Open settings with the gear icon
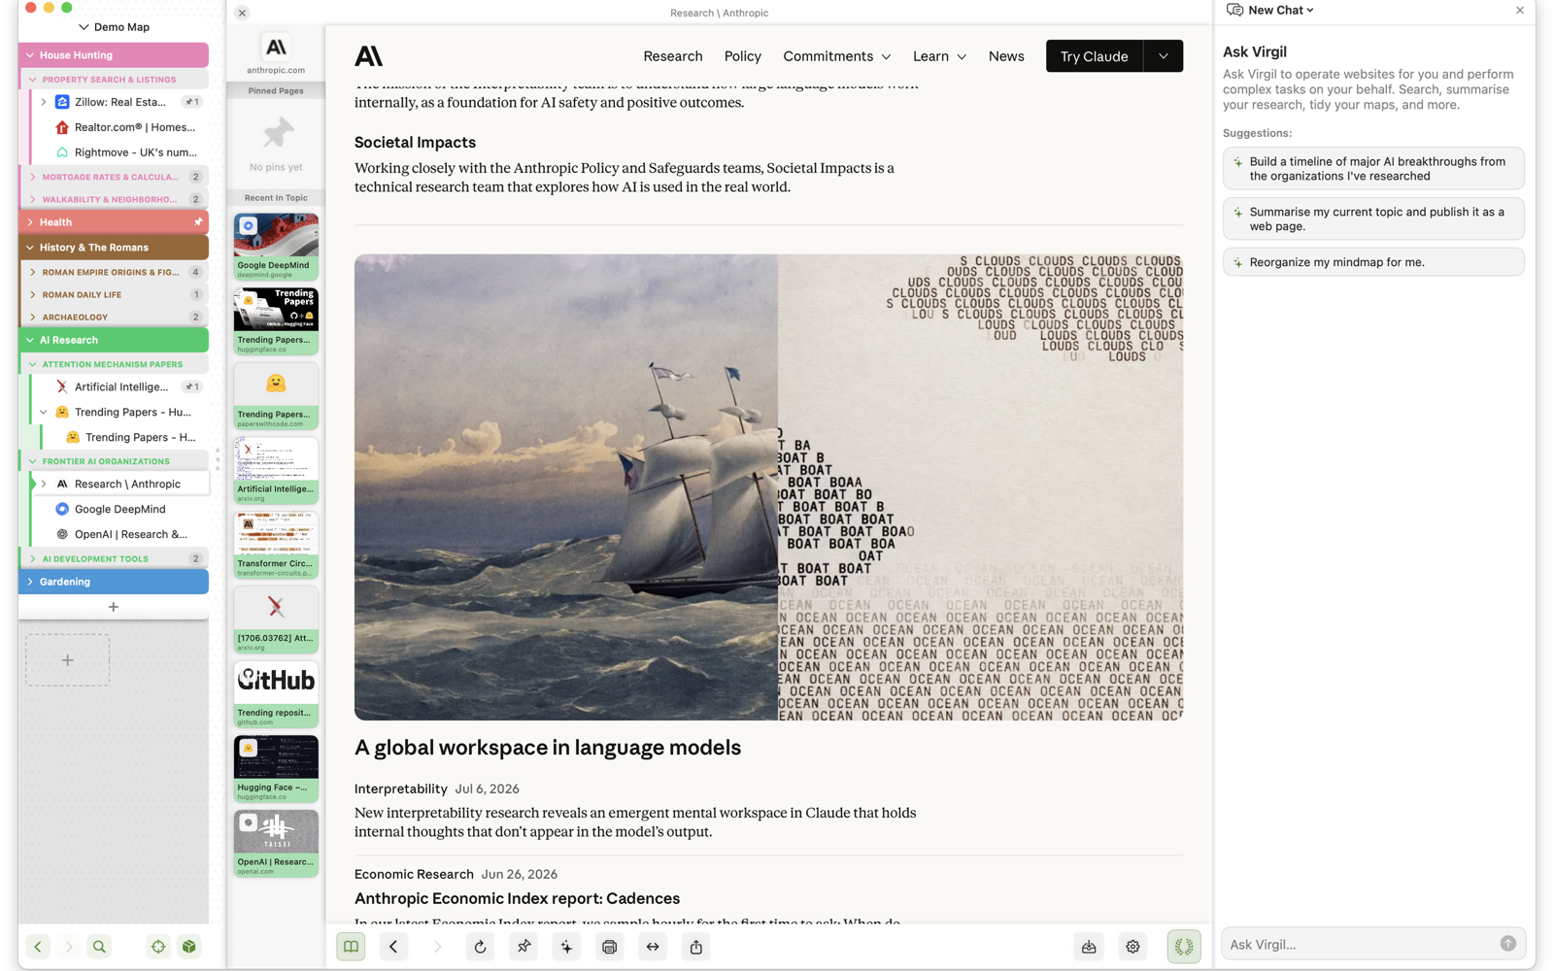Image resolution: width=1554 pixels, height=971 pixels. coord(1132,947)
